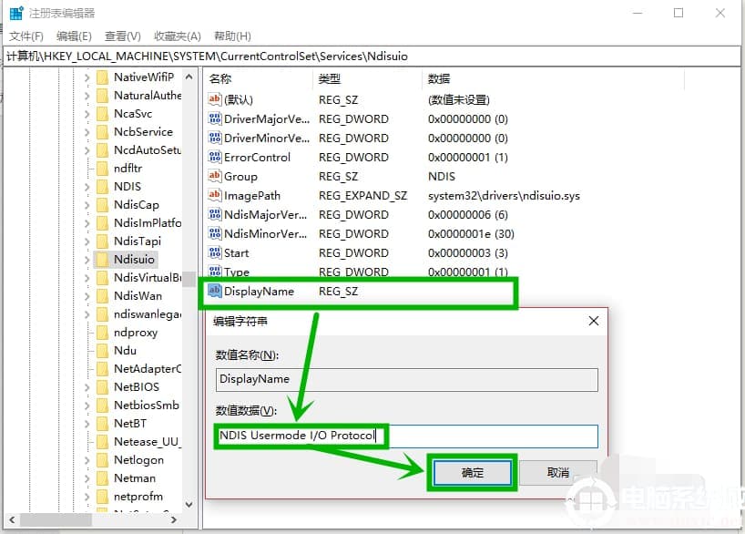Select the Netman tree item

point(135,478)
